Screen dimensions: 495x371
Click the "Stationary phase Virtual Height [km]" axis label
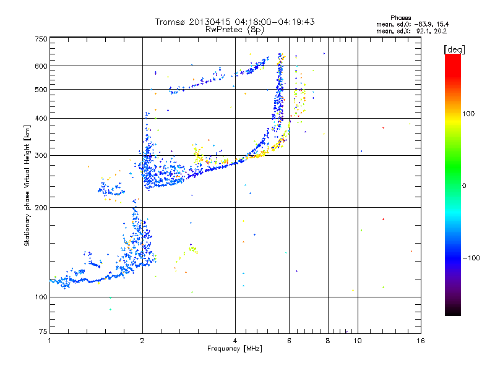[x=27, y=185]
